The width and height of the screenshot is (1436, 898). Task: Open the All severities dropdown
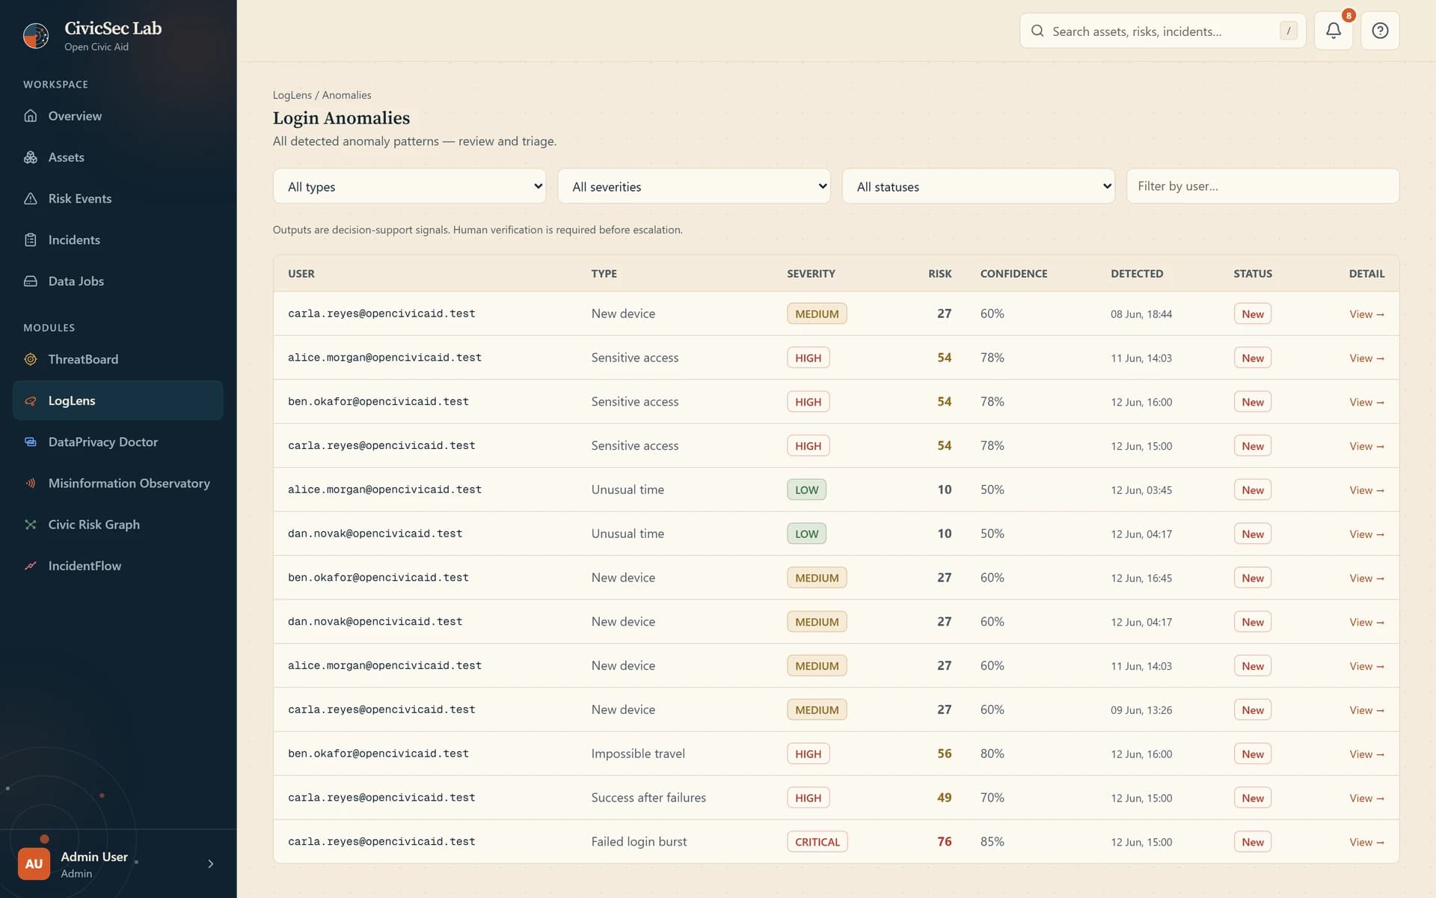pos(694,186)
